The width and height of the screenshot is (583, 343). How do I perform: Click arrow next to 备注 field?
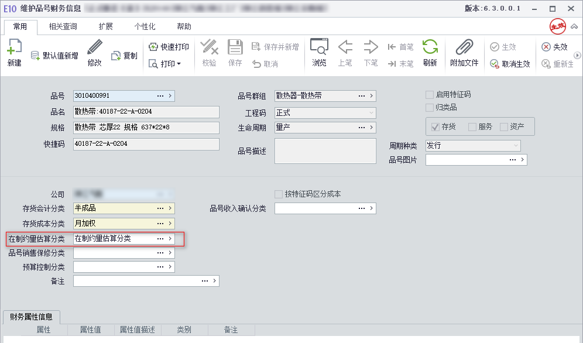tap(215, 281)
